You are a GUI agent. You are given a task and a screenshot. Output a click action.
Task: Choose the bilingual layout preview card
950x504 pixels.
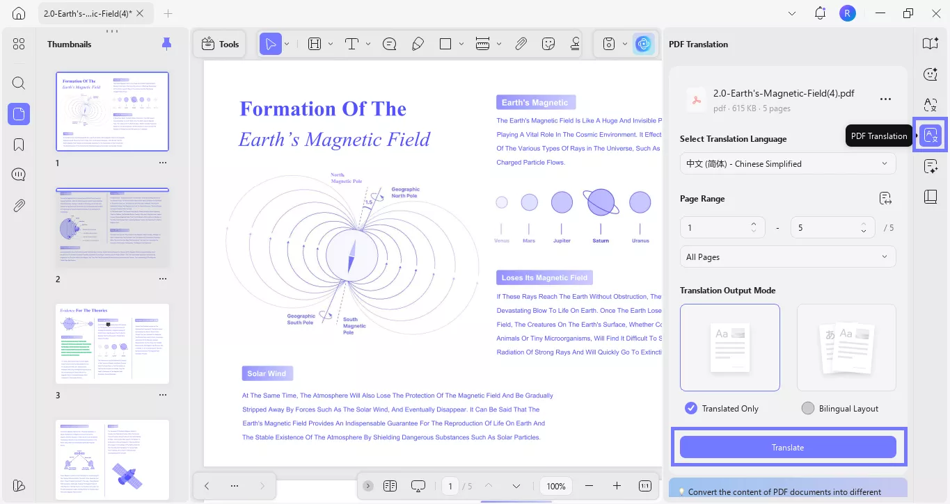tap(846, 347)
